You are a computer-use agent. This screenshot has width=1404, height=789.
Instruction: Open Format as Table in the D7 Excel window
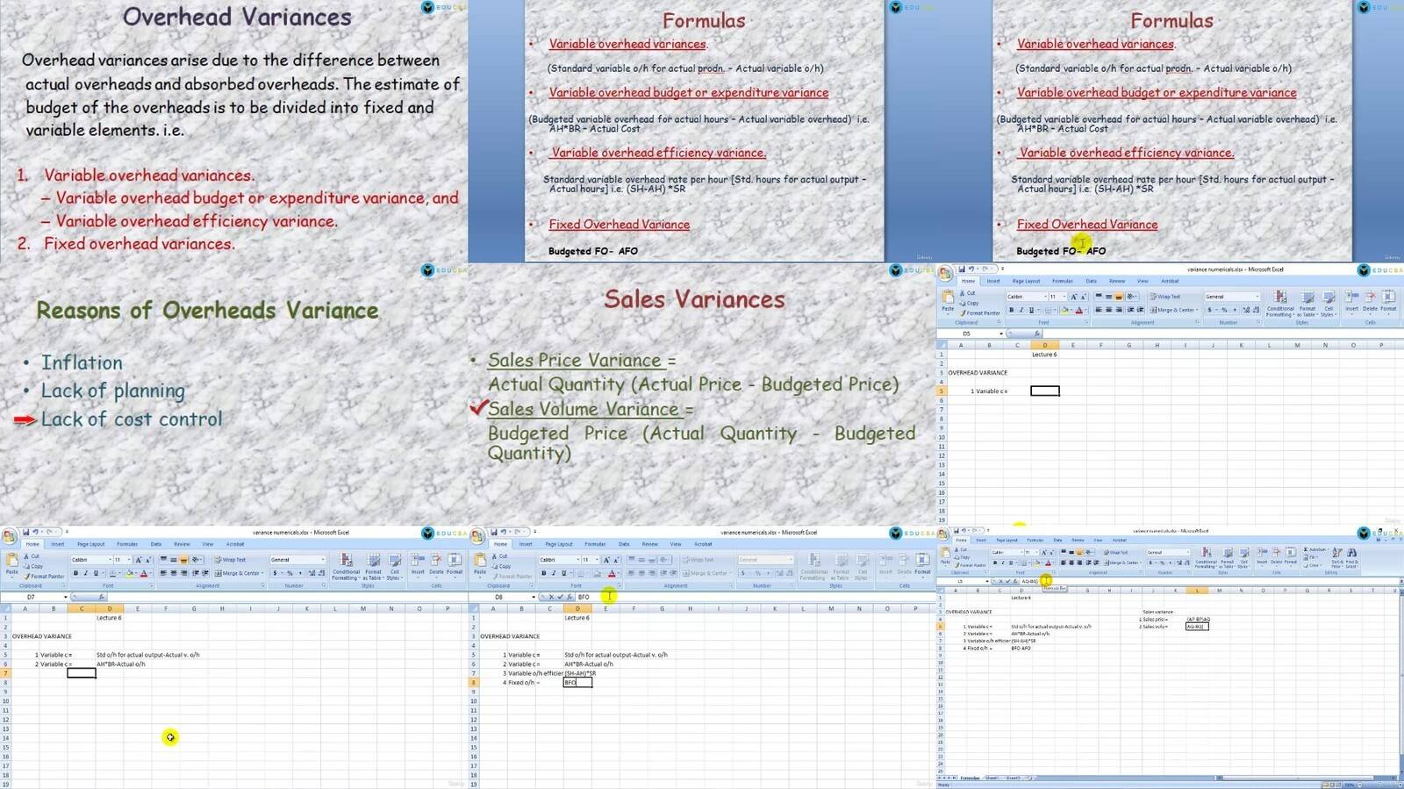coord(373,566)
